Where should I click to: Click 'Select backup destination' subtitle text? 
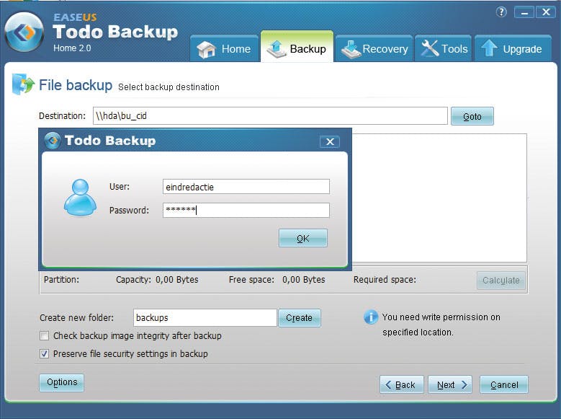tap(169, 87)
